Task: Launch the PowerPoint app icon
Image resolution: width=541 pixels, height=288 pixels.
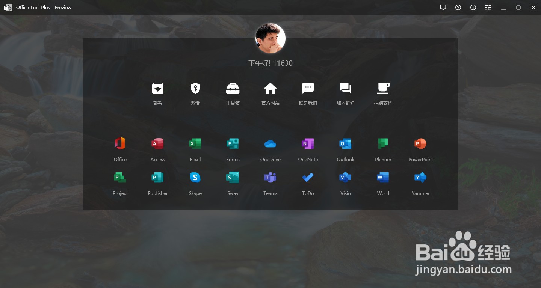Action: (421, 143)
